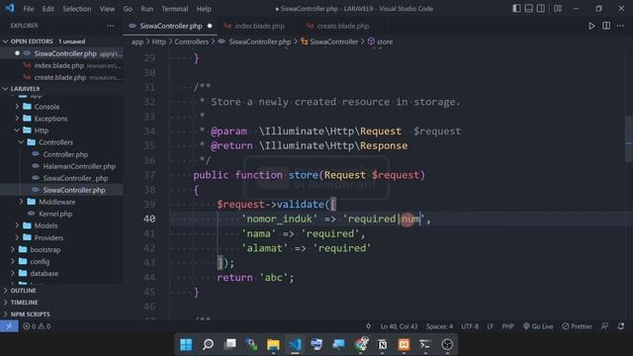Click Ln 40, Col 43 status item
This screenshot has height=356, width=633.
pyautogui.click(x=399, y=326)
